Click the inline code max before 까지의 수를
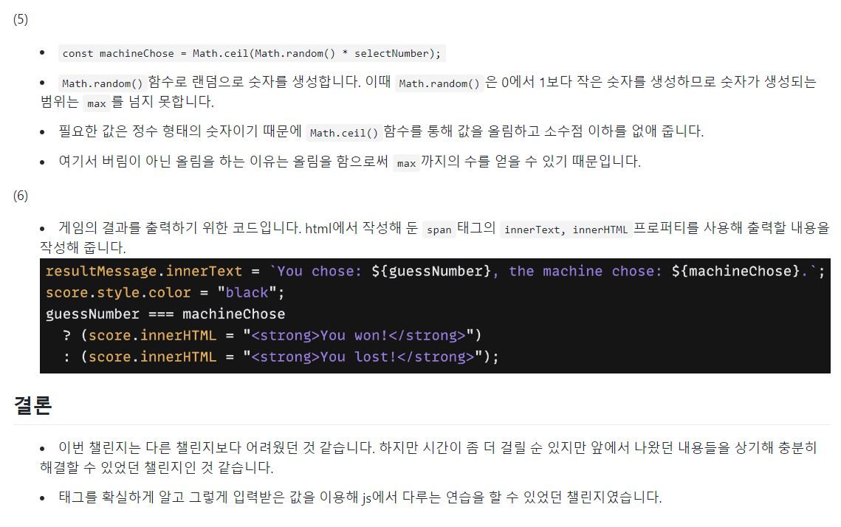 coord(406,163)
